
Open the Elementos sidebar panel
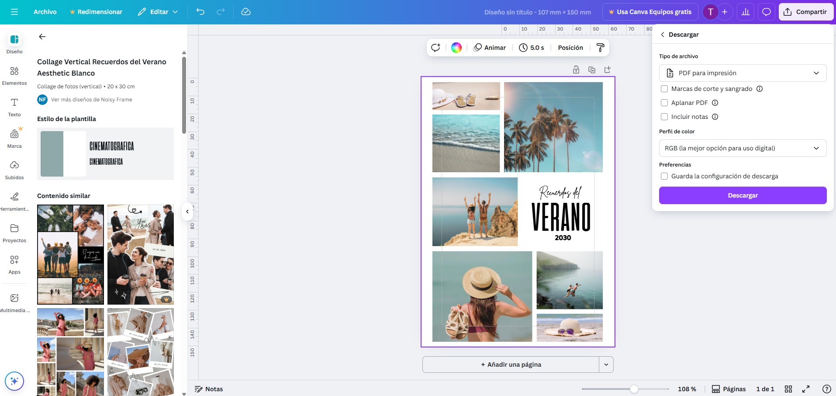14,75
